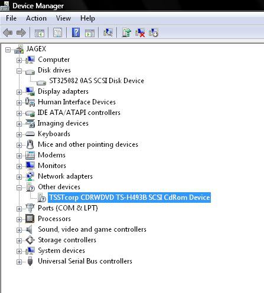Click Show/Hide Console Tree toolbar icon
This screenshot has height=293, width=264.
40,33
